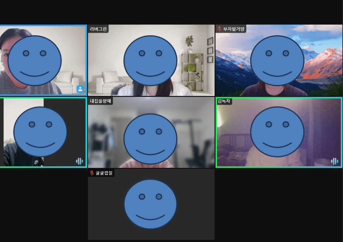Click the empty black bar above the video grid
The width and height of the screenshot is (343, 242).
tap(171, 12)
